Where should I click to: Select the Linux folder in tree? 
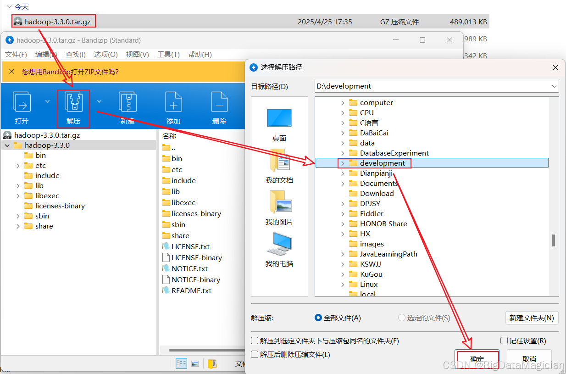369,285
